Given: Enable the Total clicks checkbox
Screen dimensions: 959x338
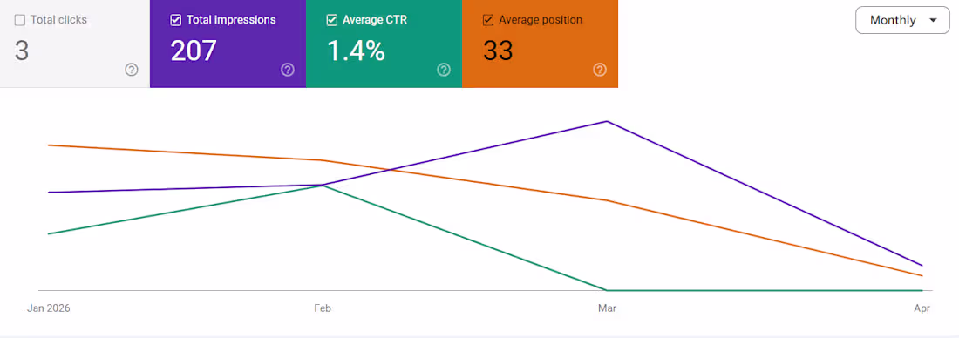Looking at the screenshot, I should tap(19, 20).
